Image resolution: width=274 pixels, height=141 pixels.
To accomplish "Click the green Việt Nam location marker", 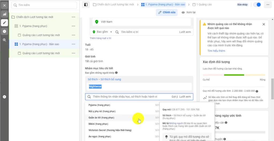I will [x=96, y=22].
